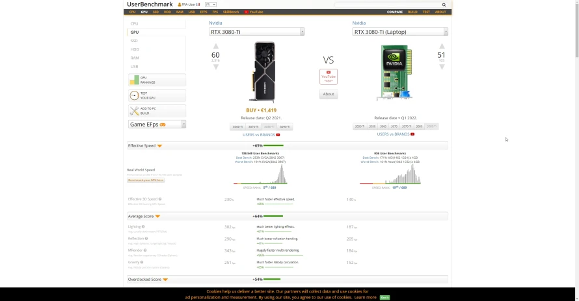
Task: Click the About button under VS
Action: click(x=329, y=94)
